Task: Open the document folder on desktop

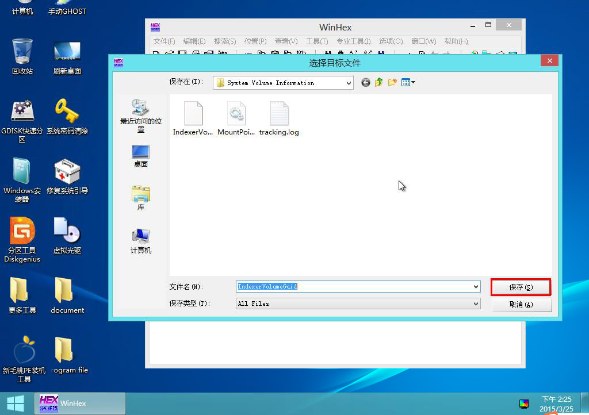Action: (67, 295)
